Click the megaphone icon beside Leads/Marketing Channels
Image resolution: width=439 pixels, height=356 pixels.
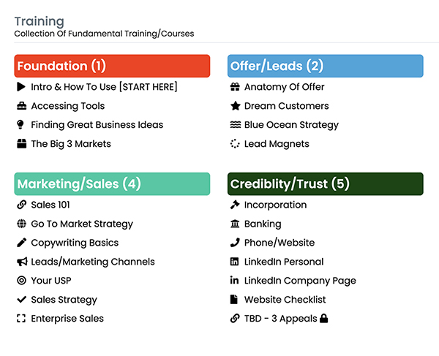point(20,262)
